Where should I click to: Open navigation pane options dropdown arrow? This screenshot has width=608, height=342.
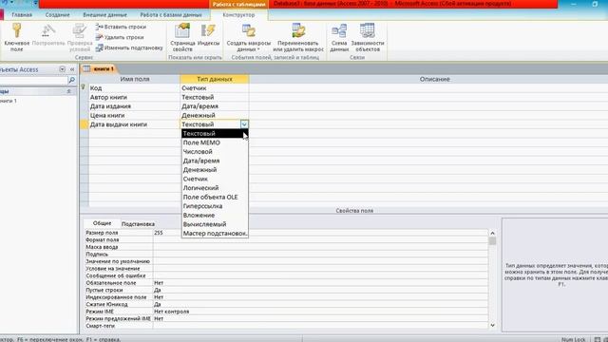click(x=62, y=69)
